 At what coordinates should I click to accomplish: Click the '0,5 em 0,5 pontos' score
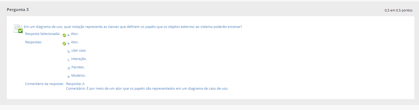coord(398,10)
